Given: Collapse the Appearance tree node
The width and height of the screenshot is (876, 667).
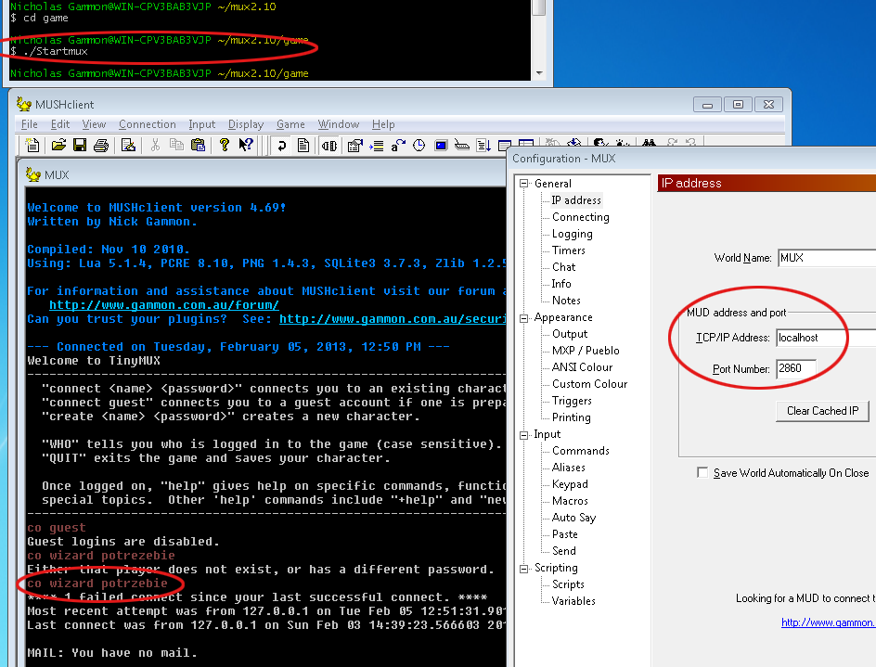Looking at the screenshot, I should click(523, 317).
